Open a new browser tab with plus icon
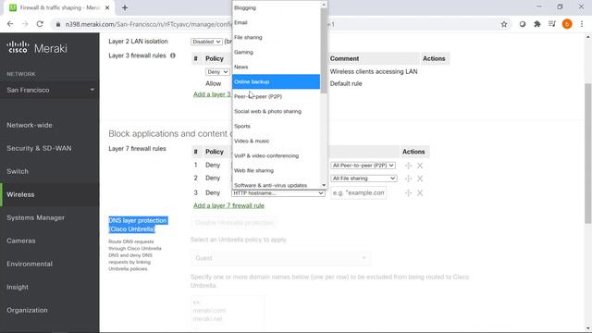592x333 pixels. tap(125, 7)
